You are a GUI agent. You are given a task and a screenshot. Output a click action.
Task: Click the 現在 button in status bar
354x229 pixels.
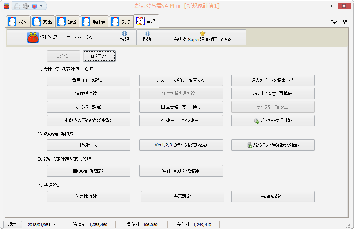click(x=12, y=225)
